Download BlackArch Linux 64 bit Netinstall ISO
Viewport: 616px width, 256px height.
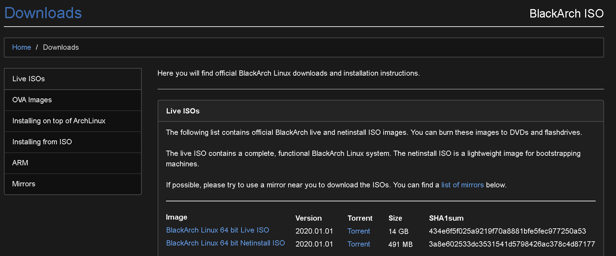(x=225, y=243)
